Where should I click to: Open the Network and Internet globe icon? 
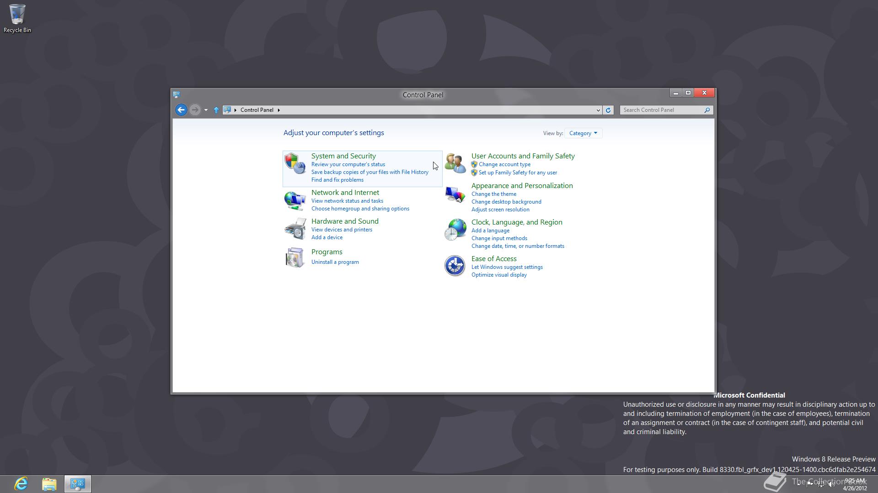point(295,200)
